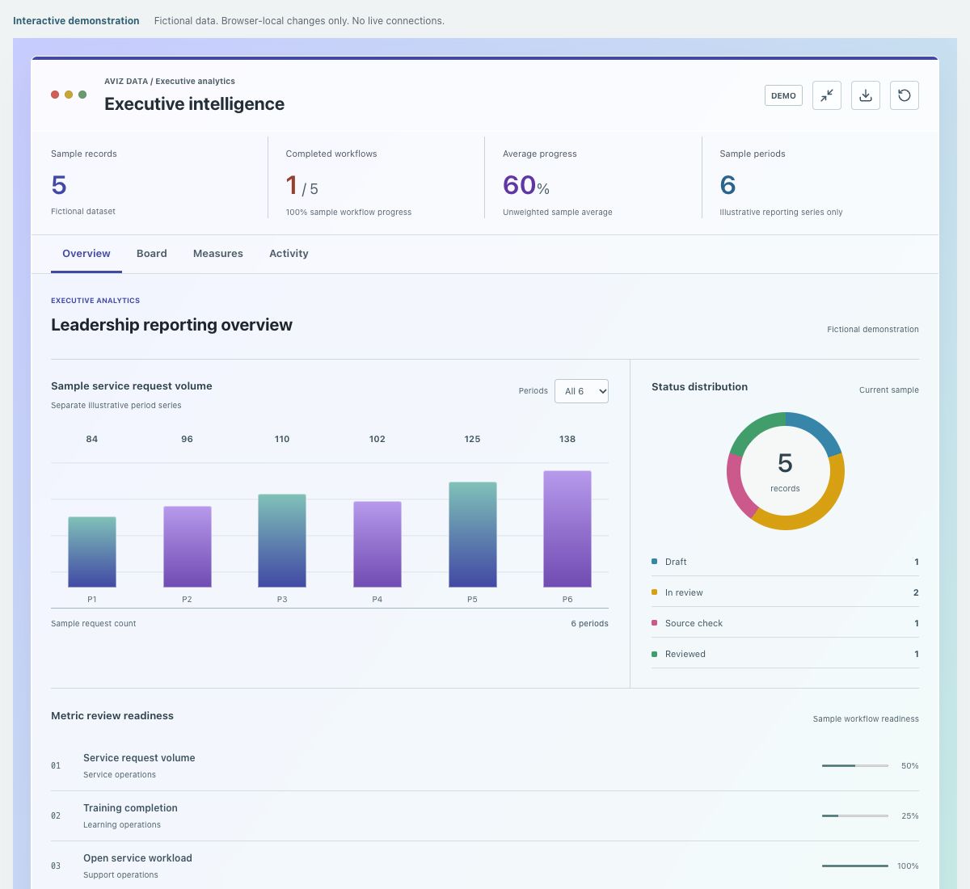Viewport: 970px width, 889px height.
Task: Click the 25% readiness value
Action: (x=909, y=815)
